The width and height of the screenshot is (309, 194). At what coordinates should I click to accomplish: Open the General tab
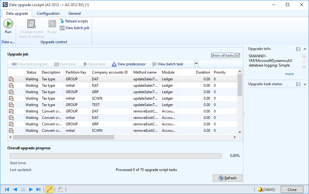coord(75,13)
